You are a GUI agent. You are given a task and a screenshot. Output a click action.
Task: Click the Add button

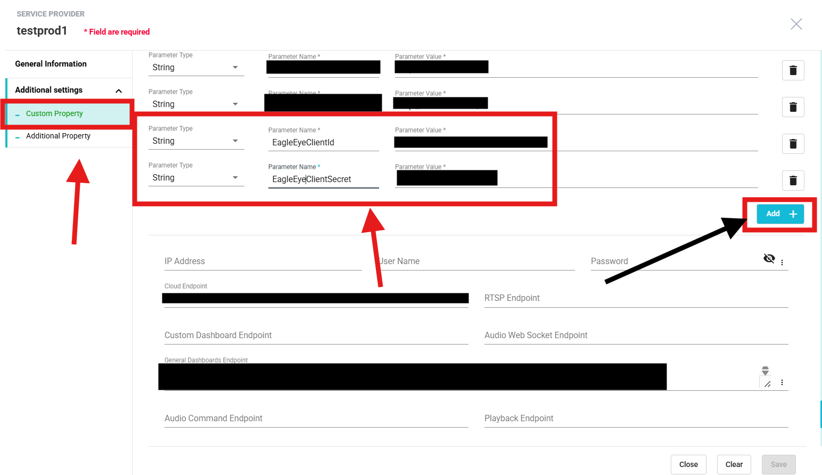[780, 214]
